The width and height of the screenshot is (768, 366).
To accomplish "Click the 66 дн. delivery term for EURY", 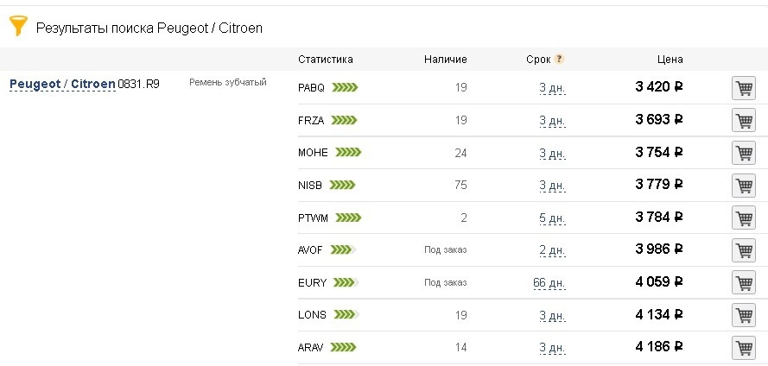I will [x=549, y=283].
